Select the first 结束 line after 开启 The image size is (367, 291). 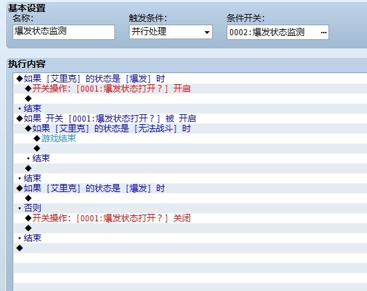[x=190, y=108]
